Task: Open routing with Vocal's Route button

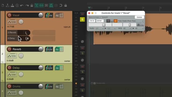Action: click(x=49, y=15)
